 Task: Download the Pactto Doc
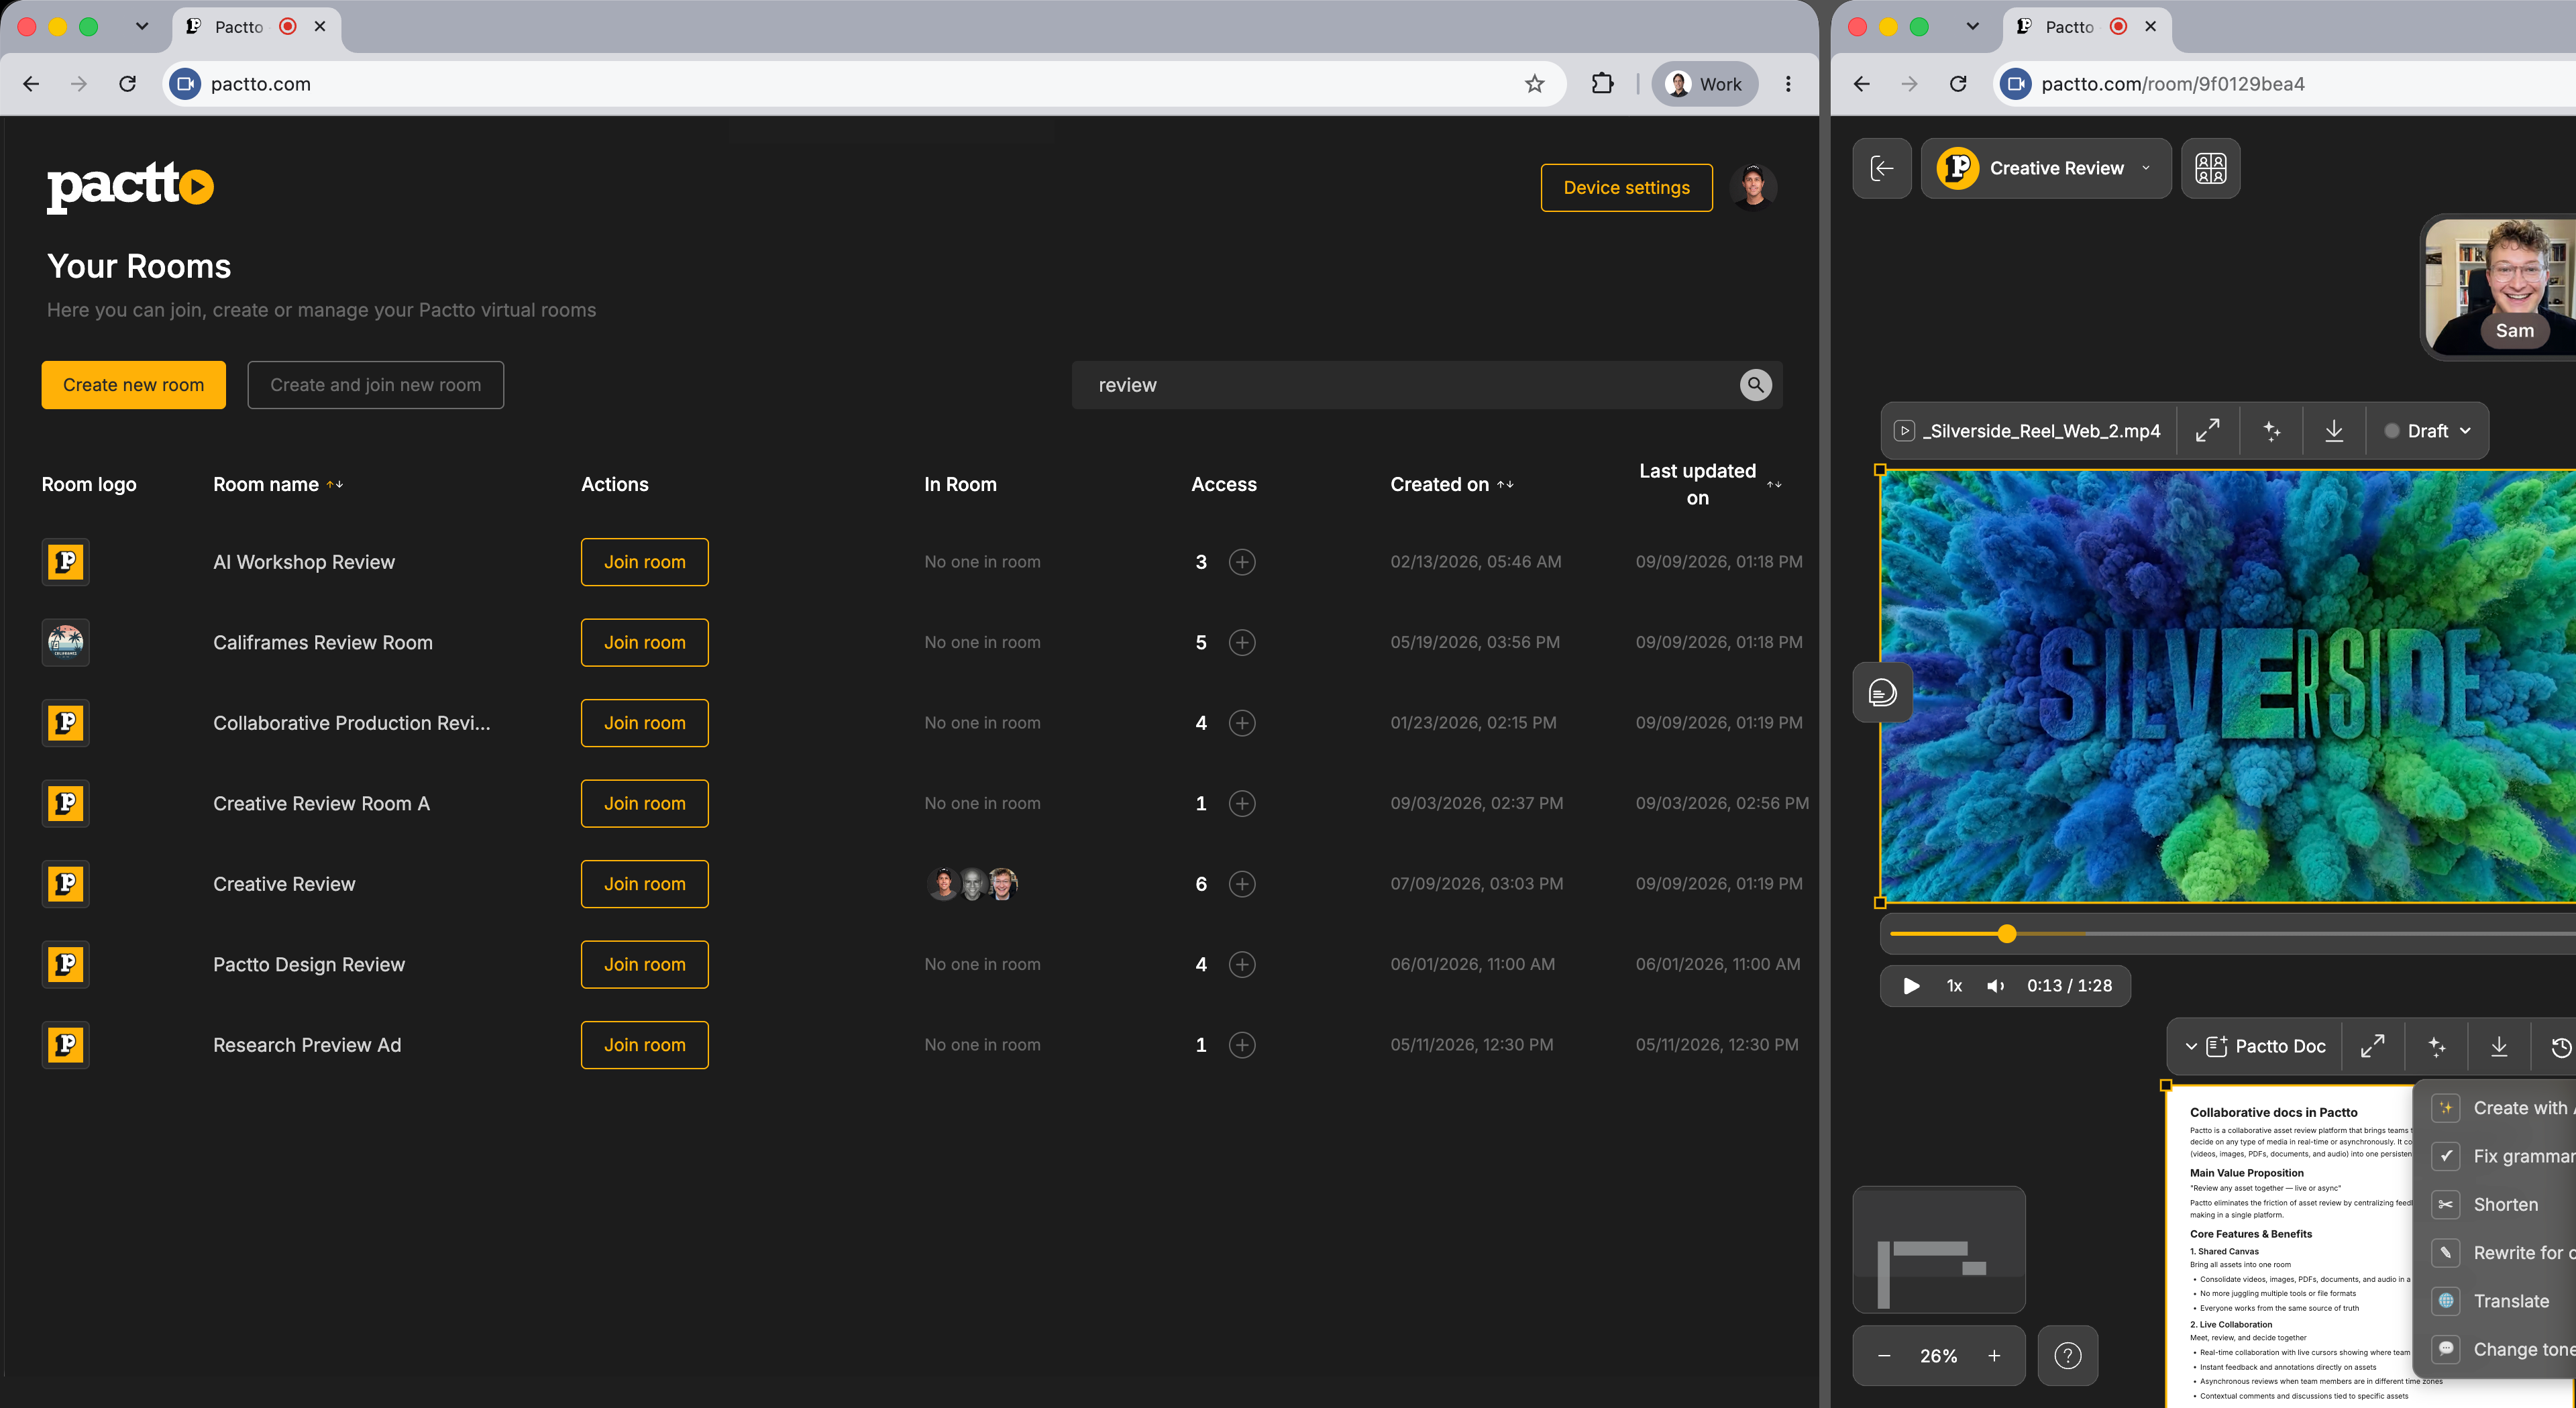[x=2499, y=1046]
